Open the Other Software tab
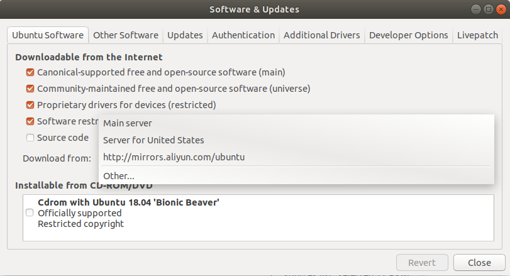The image size is (510, 276). pyautogui.click(x=126, y=35)
